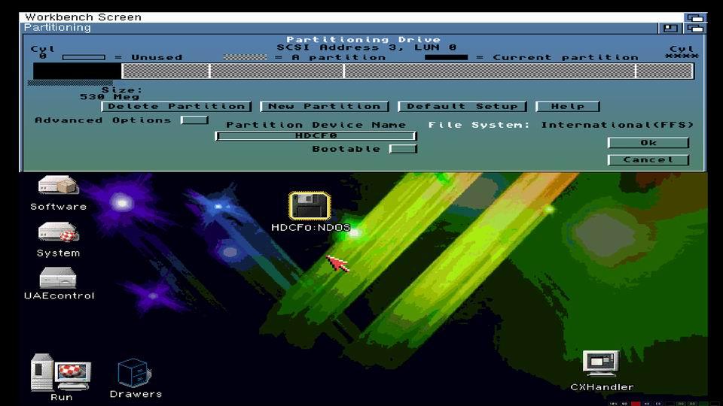The width and height of the screenshot is (723, 406).
Task: Click the 'Size:' label text
Action: tap(122, 89)
